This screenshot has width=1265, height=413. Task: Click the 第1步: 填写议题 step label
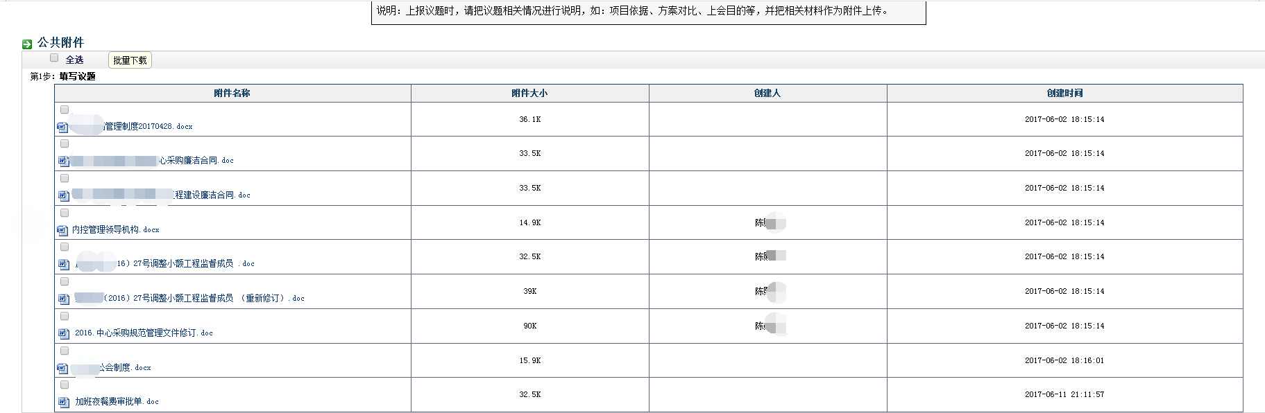point(62,76)
